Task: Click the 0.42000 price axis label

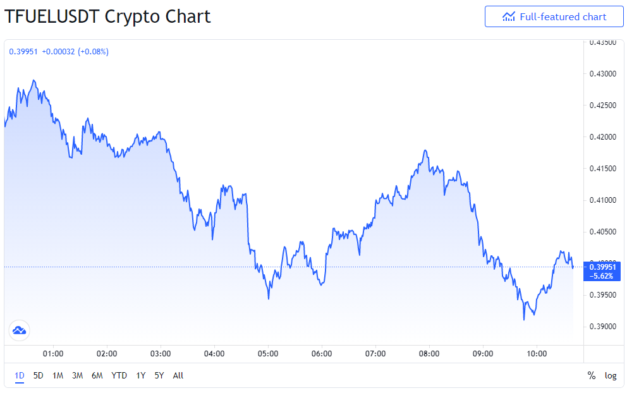Action: click(603, 136)
